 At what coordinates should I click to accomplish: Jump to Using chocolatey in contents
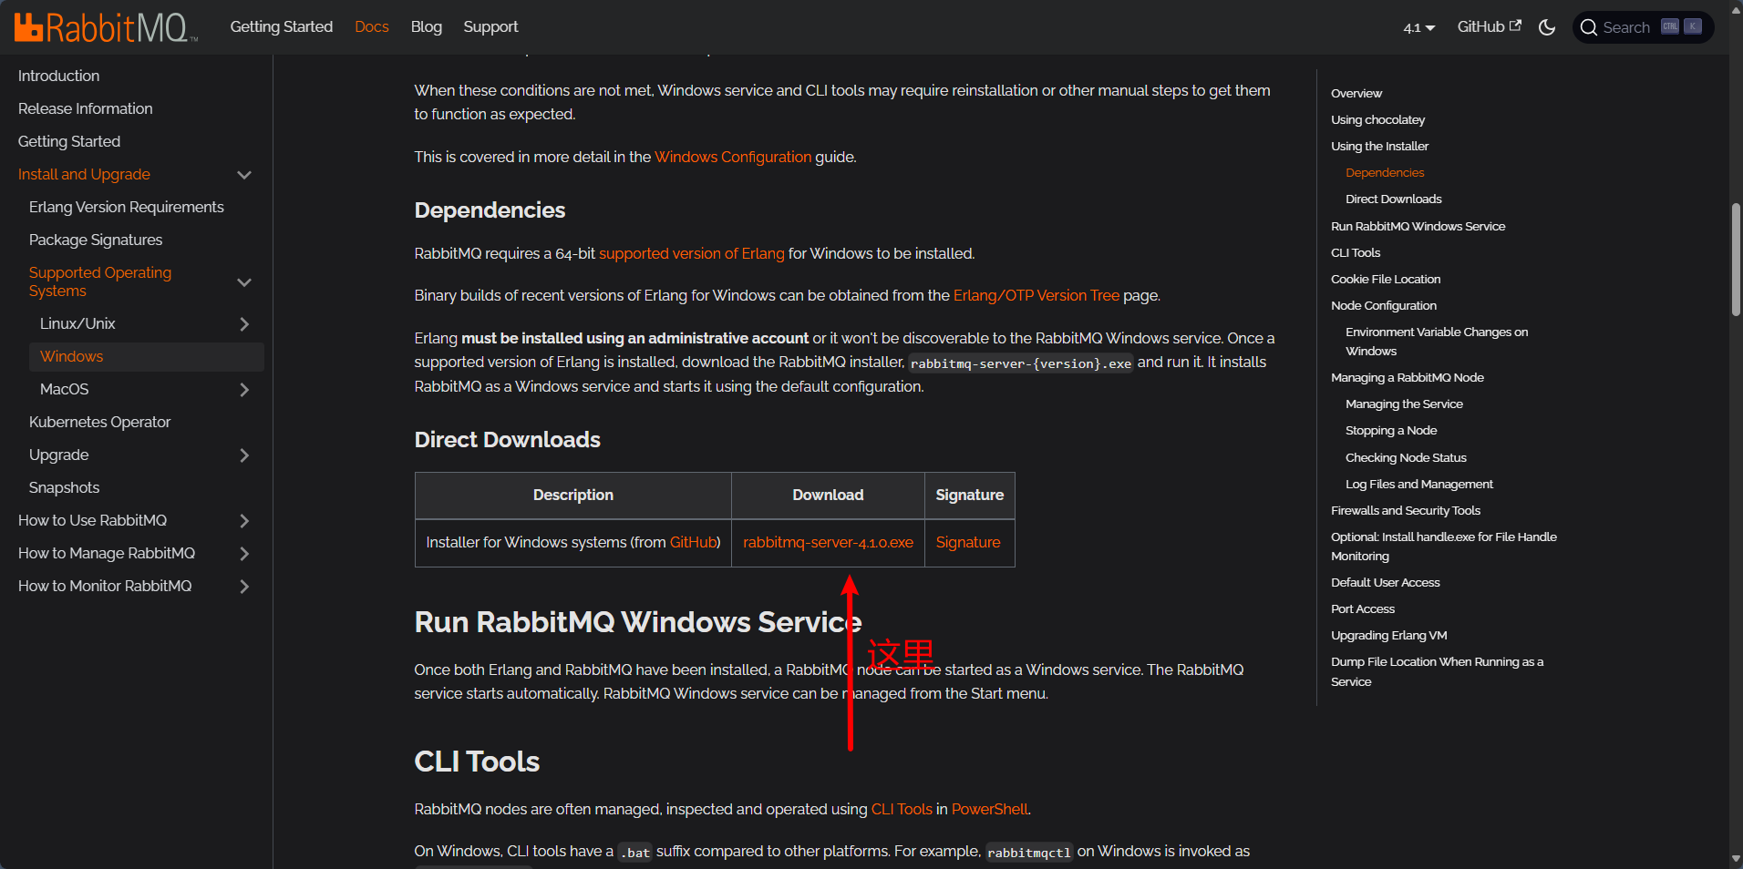1377,119
